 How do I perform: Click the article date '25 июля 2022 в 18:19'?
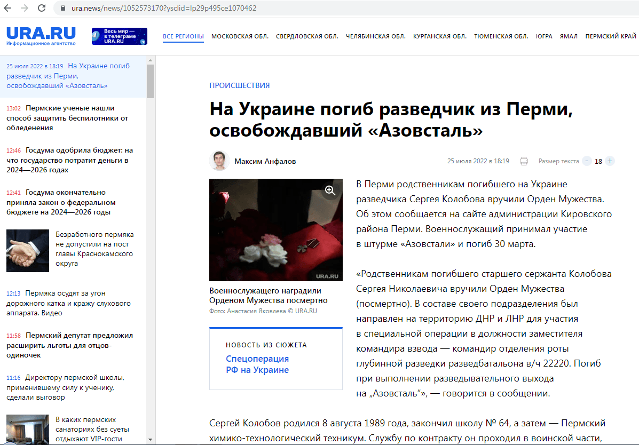coord(478,161)
